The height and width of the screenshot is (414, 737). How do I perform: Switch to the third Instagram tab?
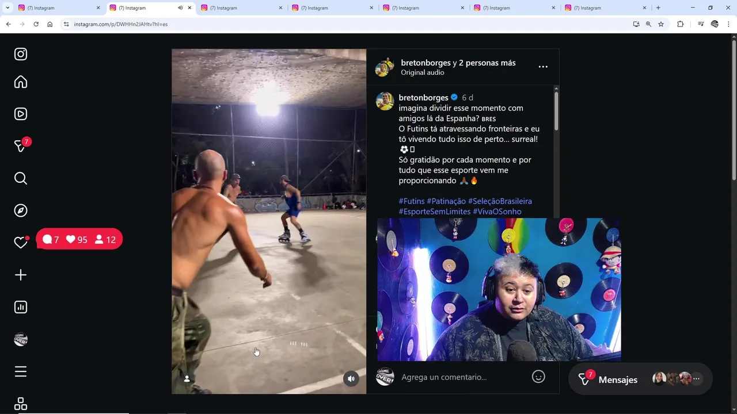point(242,8)
